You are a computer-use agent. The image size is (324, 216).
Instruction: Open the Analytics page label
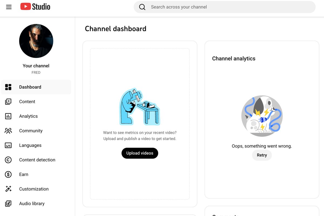pyautogui.click(x=28, y=116)
